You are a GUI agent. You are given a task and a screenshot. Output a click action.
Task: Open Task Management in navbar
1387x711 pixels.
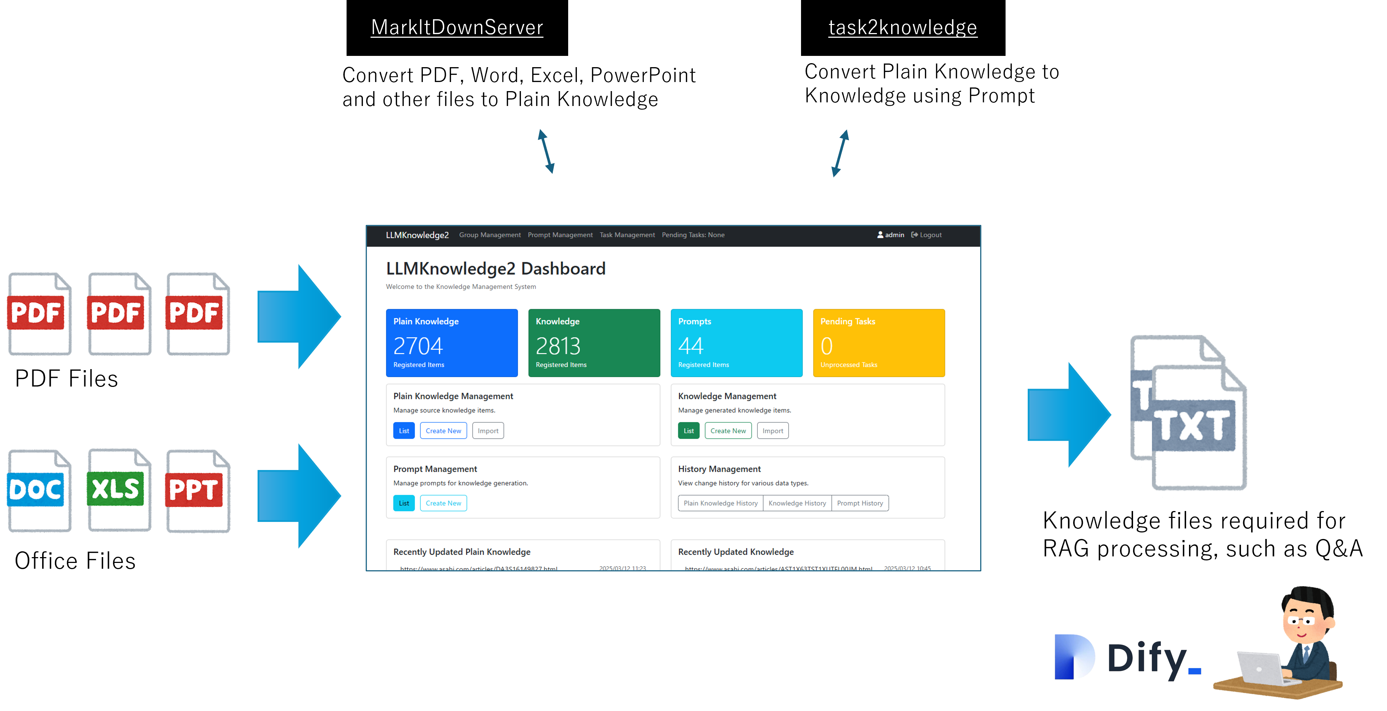click(627, 235)
